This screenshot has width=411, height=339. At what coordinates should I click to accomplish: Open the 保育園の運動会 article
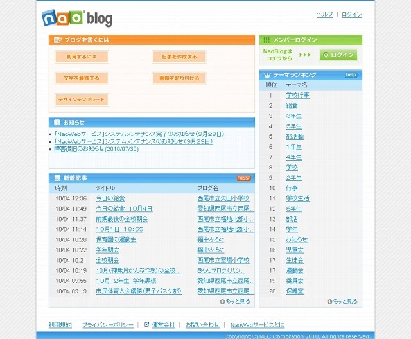[116, 239]
